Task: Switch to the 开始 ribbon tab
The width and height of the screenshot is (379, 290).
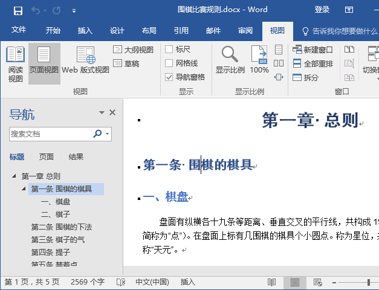Action: click(x=53, y=30)
